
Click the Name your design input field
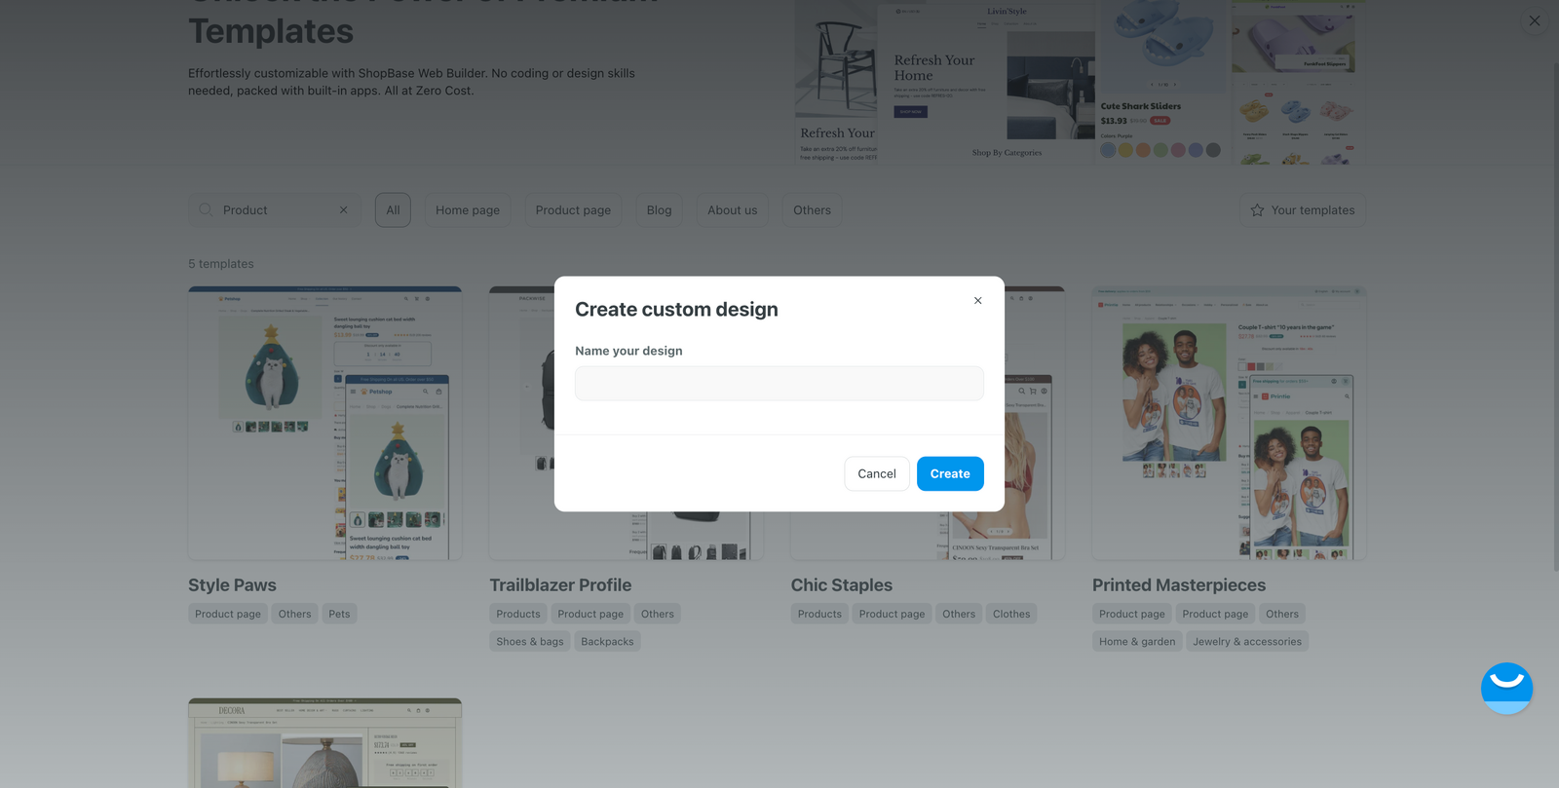[779, 383]
